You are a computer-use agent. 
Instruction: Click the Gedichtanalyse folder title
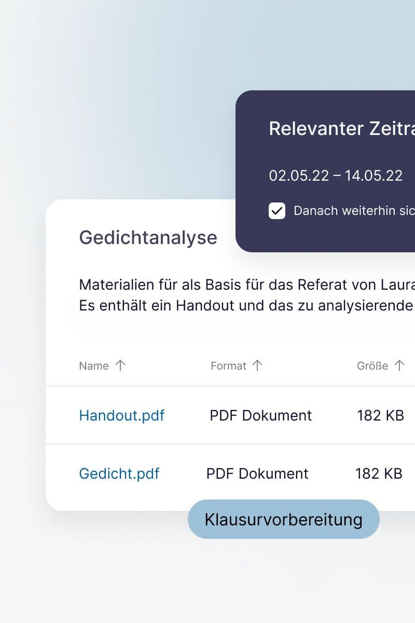tap(148, 238)
